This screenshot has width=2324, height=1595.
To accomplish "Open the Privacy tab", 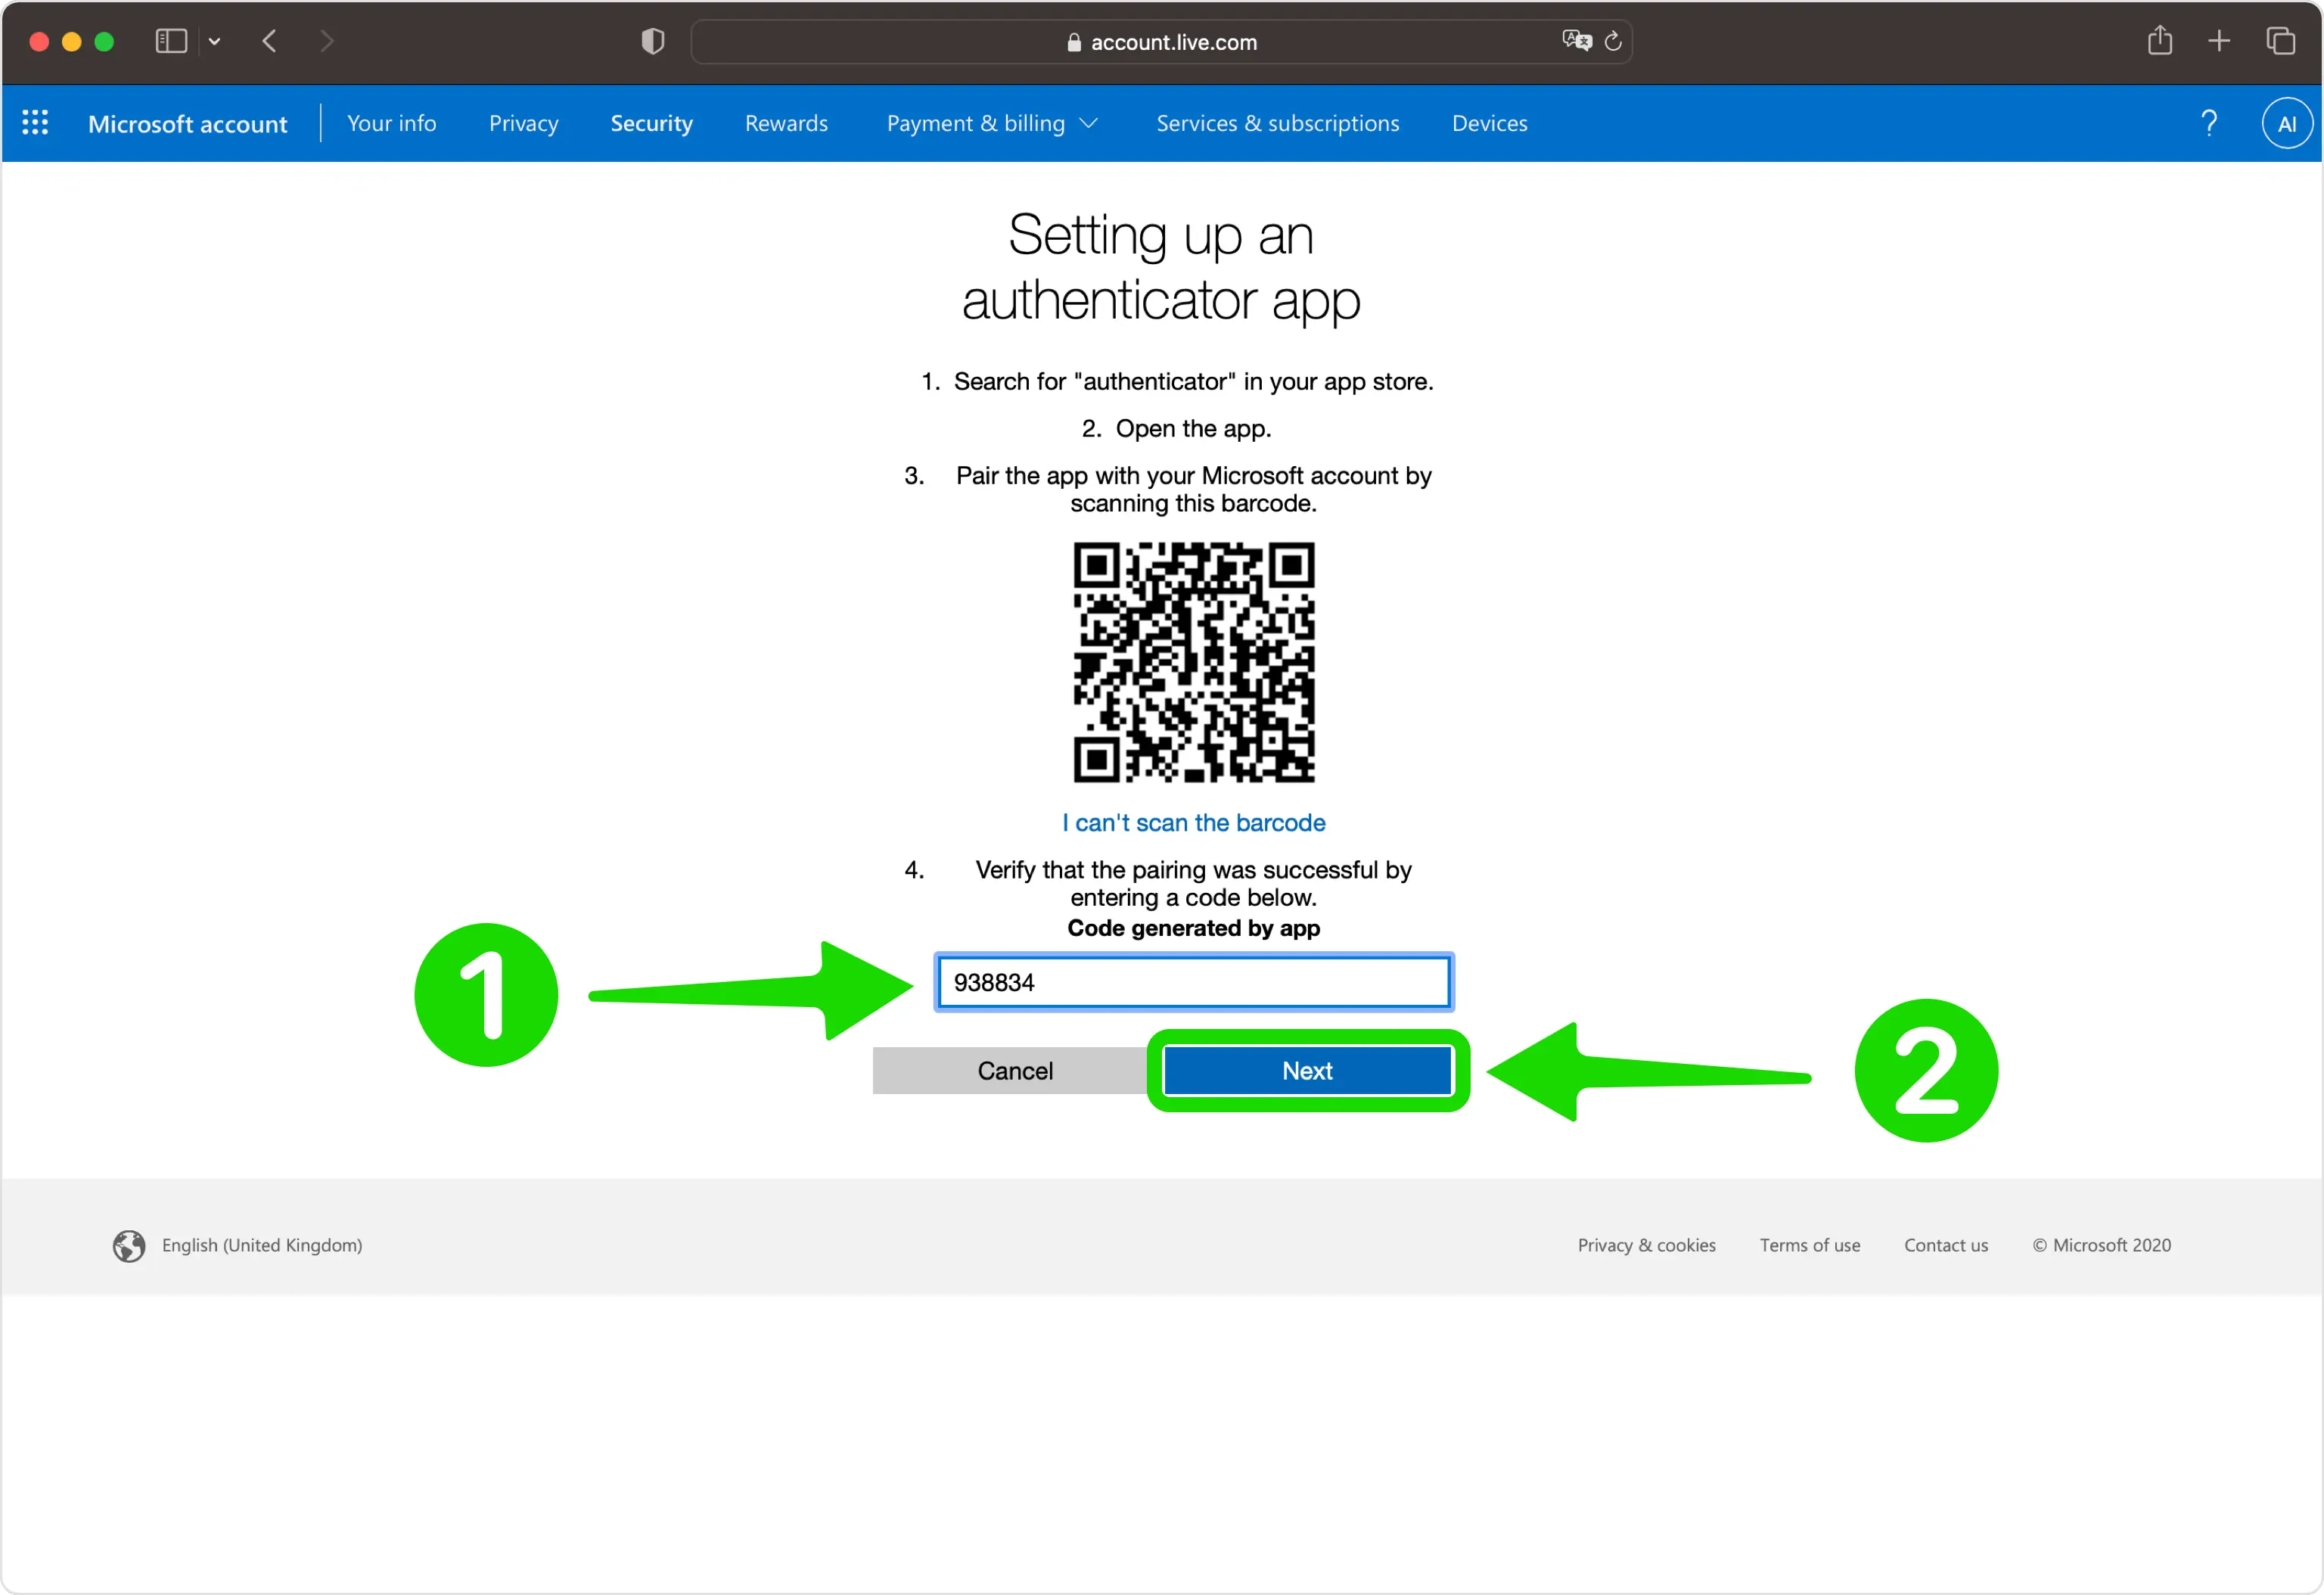I will pos(524,123).
